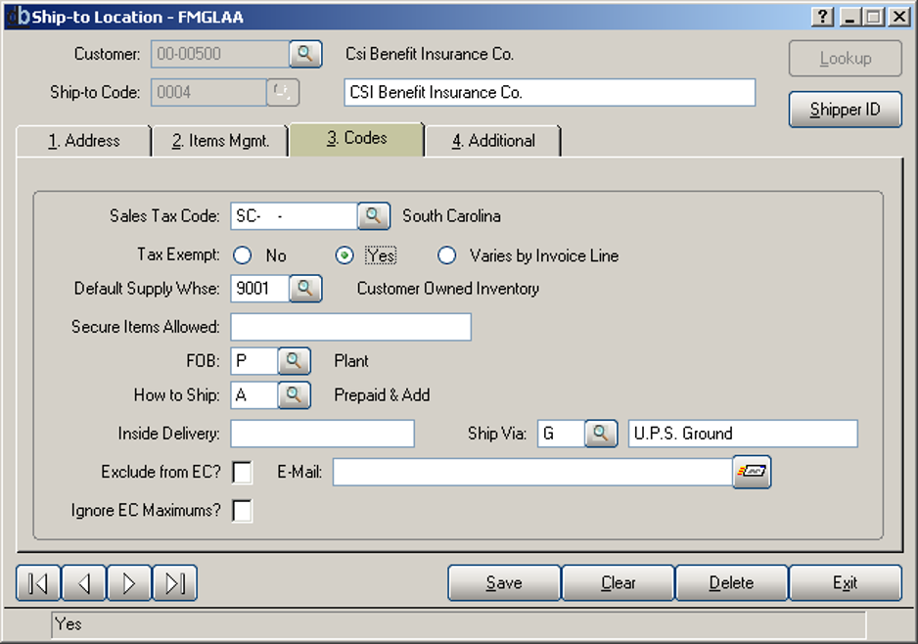Click the Prepaid & Add text
This screenshot has height=644, width=918.
382,395
